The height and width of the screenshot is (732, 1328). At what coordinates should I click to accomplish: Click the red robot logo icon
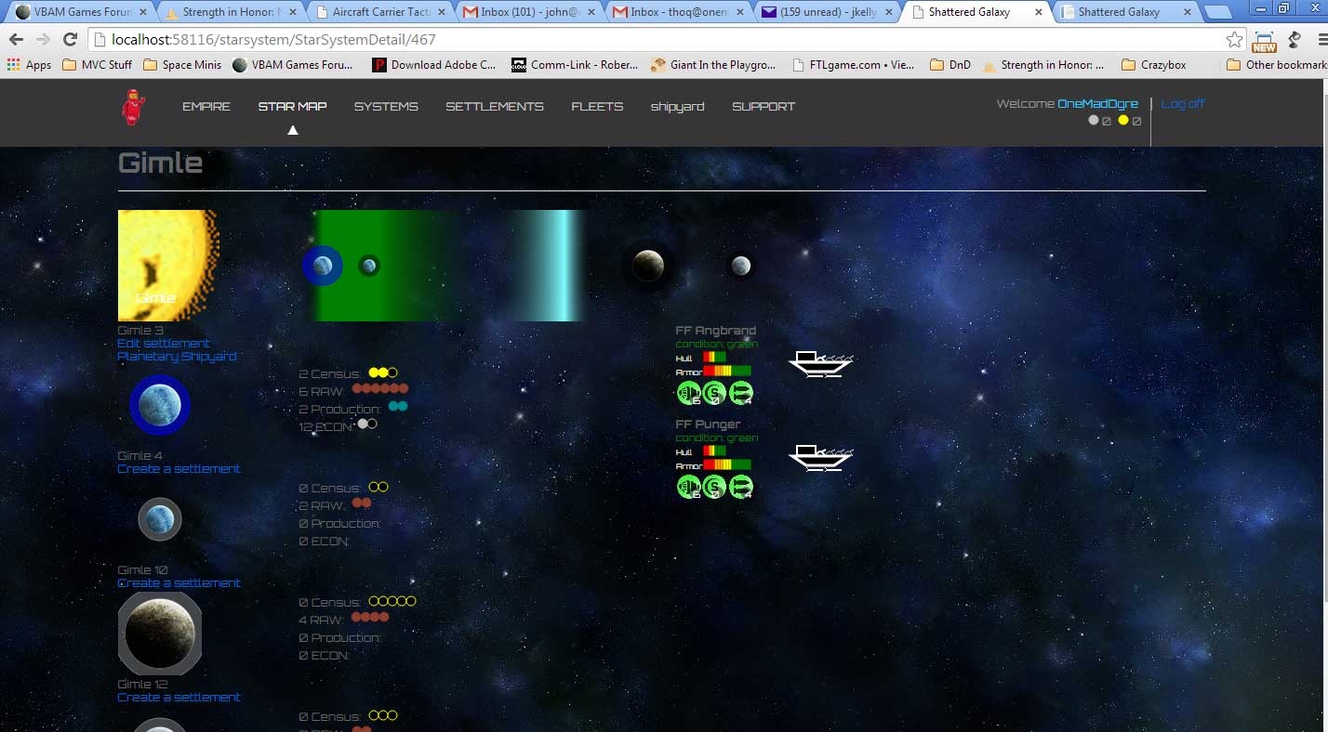click(x=133, y=107)
